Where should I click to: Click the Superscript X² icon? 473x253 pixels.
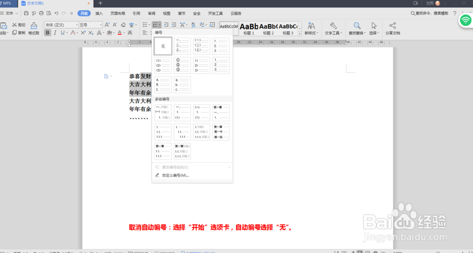83,33
